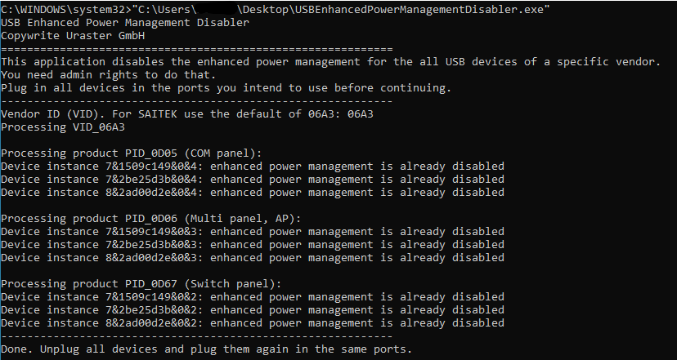Click device instance 7&1509c149&0&3 line

coord(253,231)
